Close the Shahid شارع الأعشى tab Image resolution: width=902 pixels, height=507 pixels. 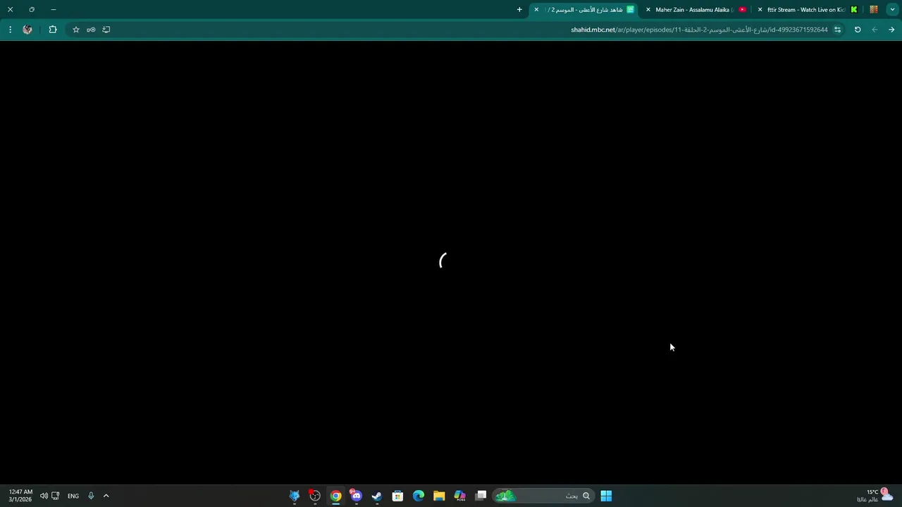[536, 10]
